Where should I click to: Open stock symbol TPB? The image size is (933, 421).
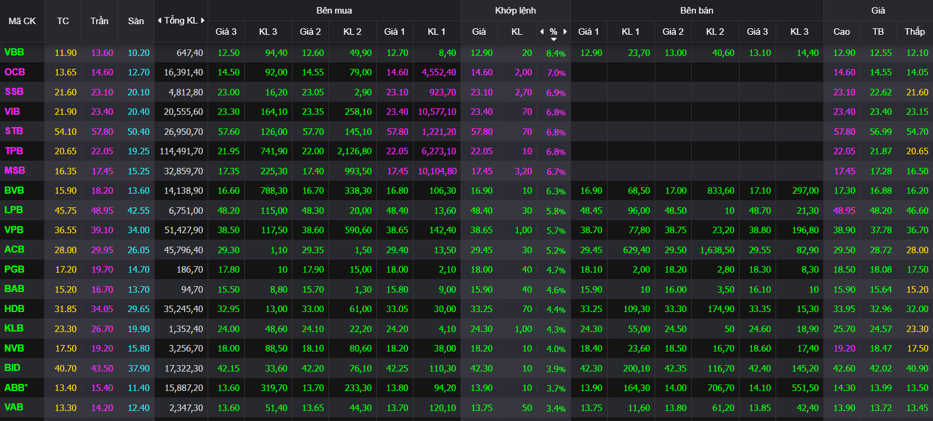(x=14, y=151)
